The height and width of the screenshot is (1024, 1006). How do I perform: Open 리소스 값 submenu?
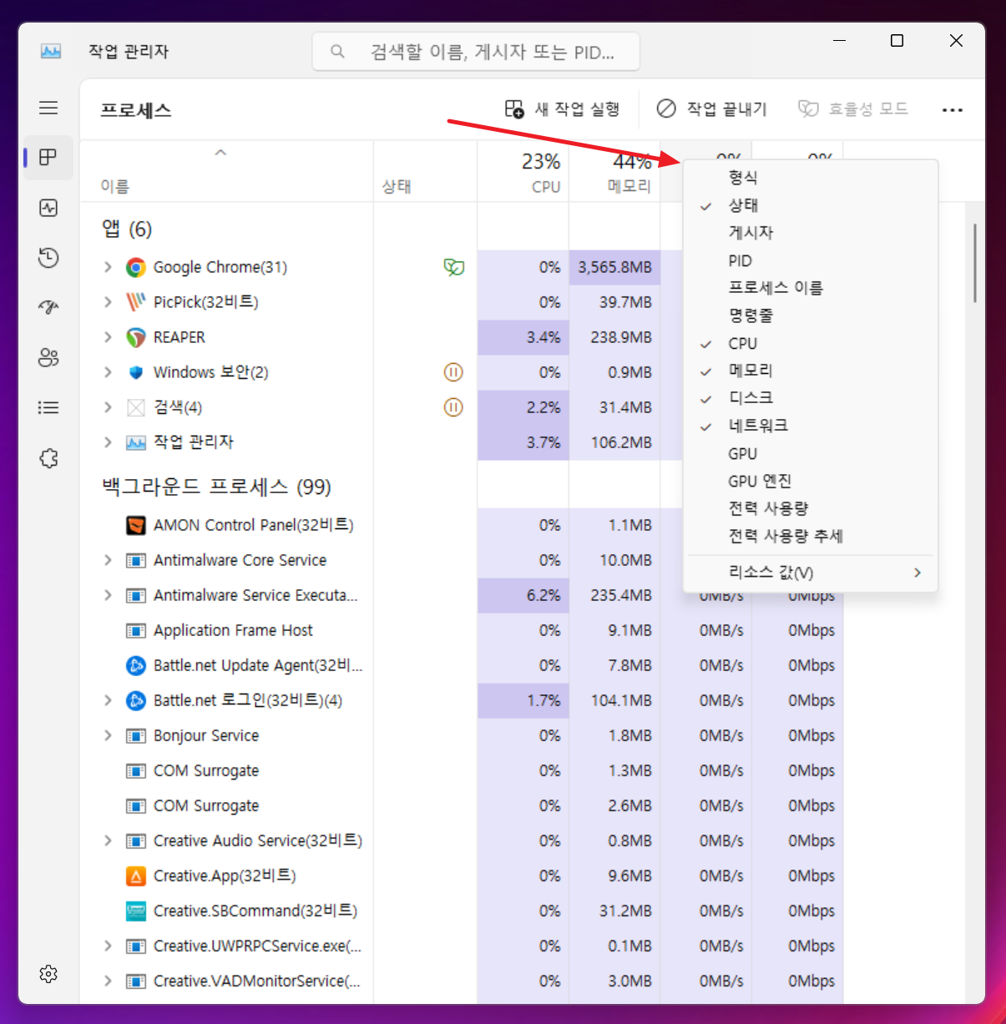pos(810,573)
